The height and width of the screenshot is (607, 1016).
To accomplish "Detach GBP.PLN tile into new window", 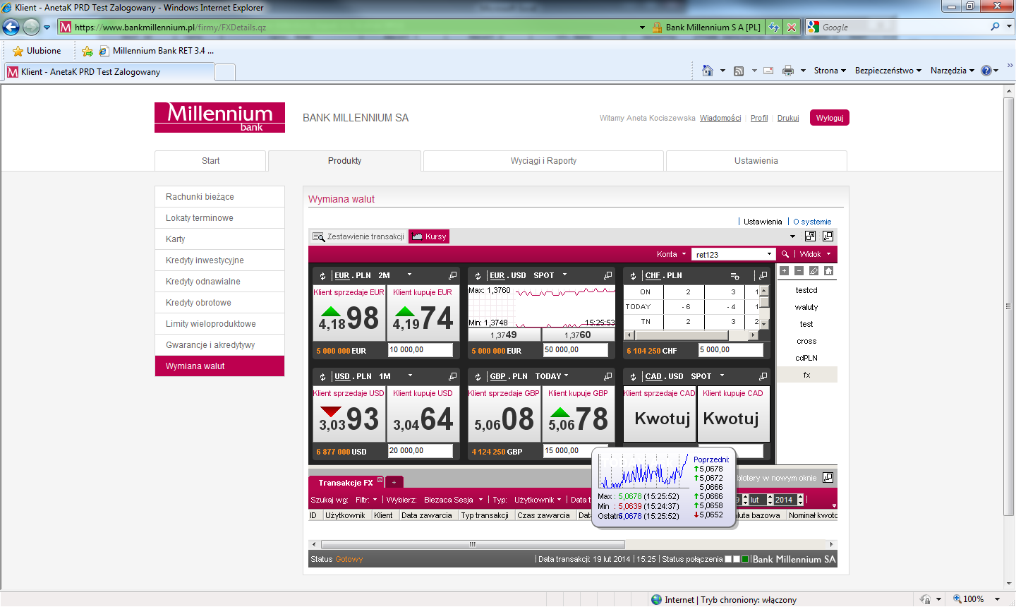I will pos(607,376).
